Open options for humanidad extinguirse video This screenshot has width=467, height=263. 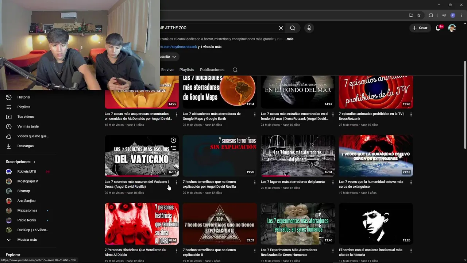point(411,182)
